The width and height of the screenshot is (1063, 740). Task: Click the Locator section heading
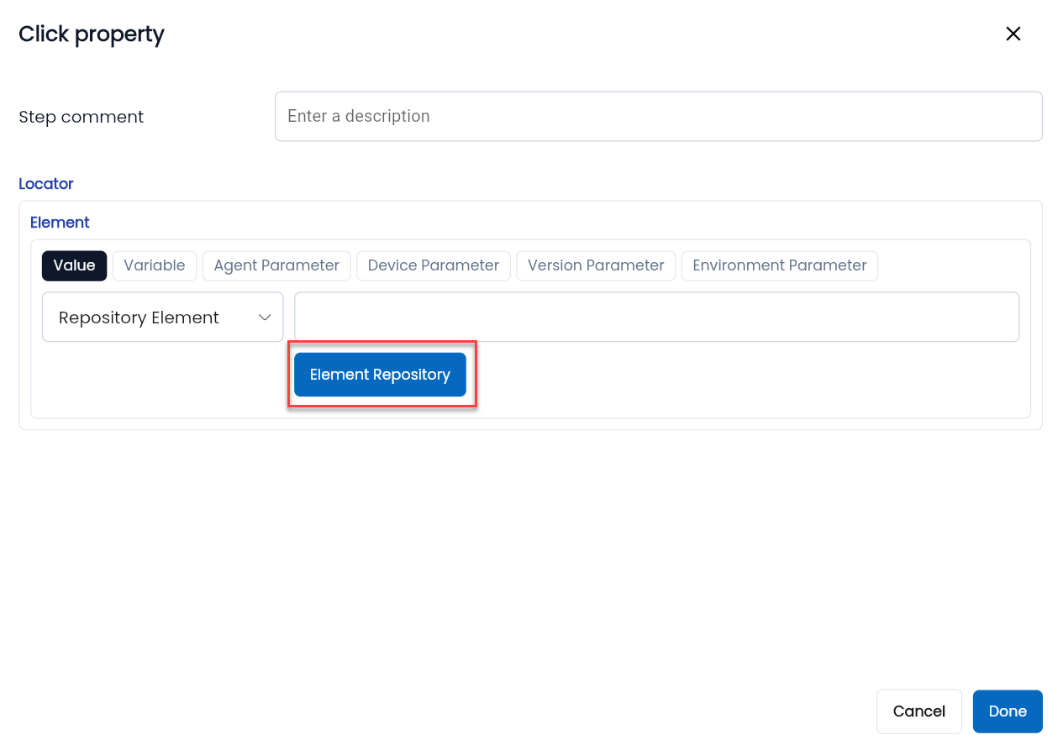[x=46, y=184]
